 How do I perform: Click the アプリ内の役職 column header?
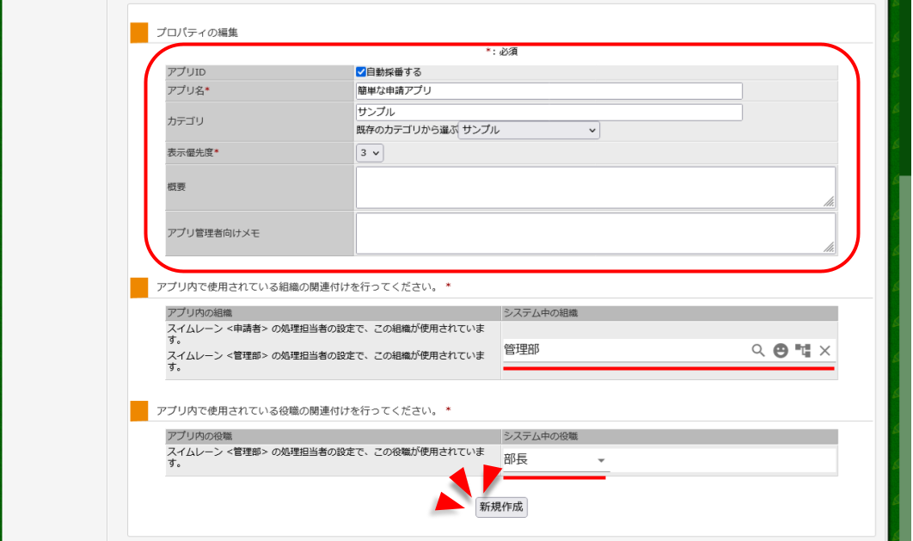coord(333,436)
